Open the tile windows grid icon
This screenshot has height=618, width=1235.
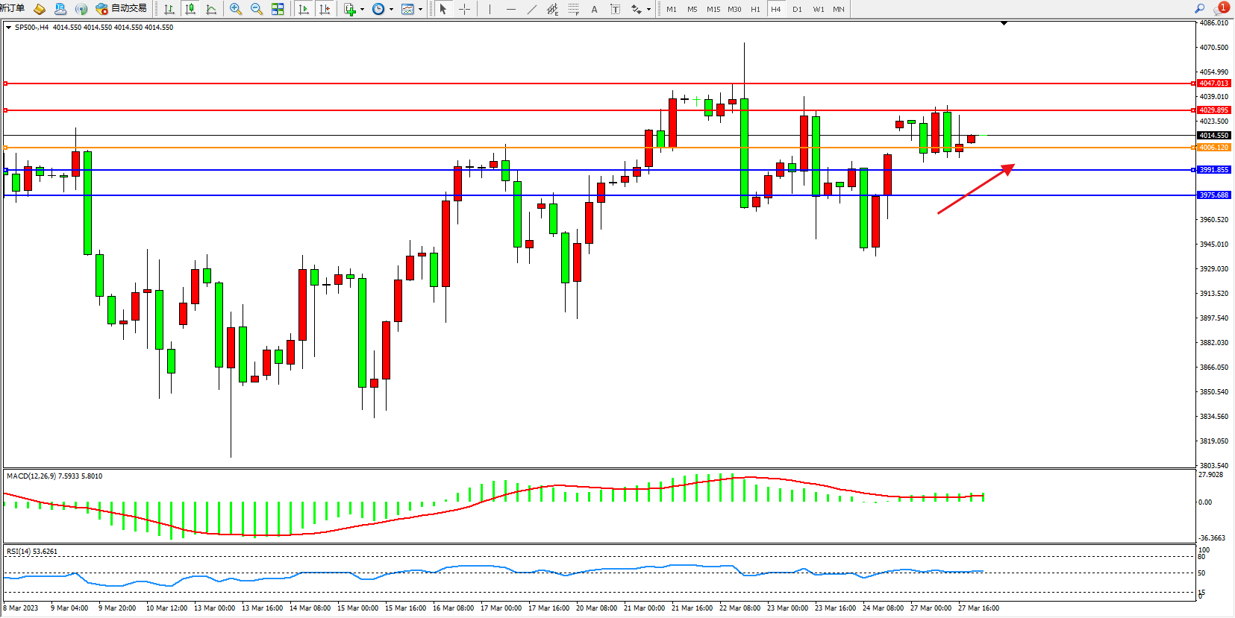278,9
